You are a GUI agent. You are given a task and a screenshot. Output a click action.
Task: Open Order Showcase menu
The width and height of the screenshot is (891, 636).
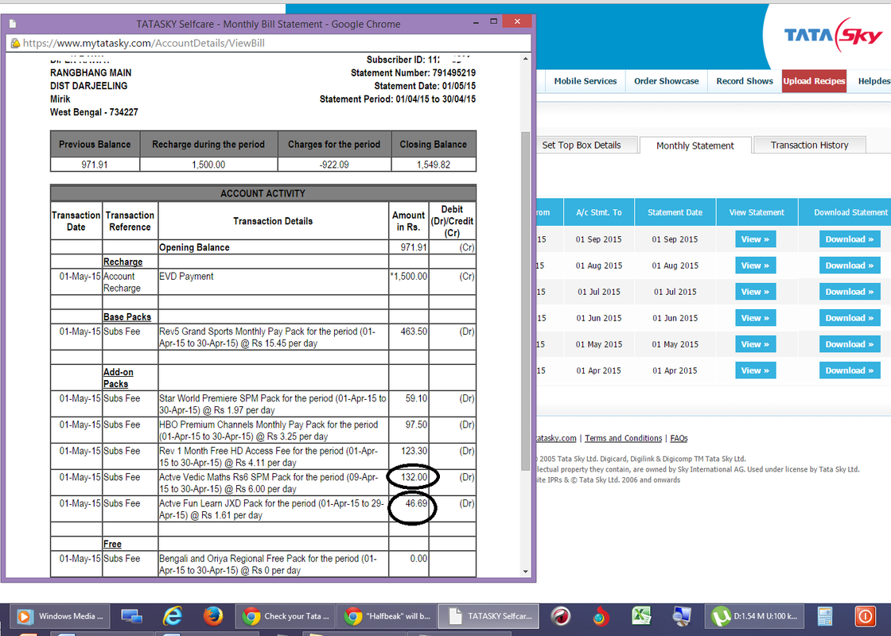coord(667,81)
